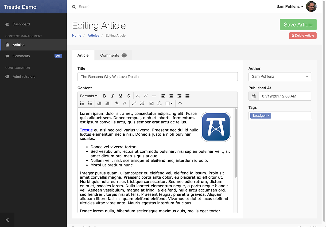
Task: Align text right
Action: pyautogui.click(x=179, y=96)
